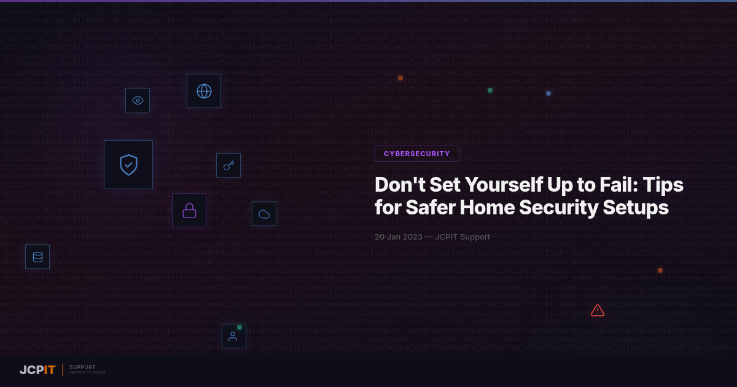Open the key icon tile

point(228,165)
